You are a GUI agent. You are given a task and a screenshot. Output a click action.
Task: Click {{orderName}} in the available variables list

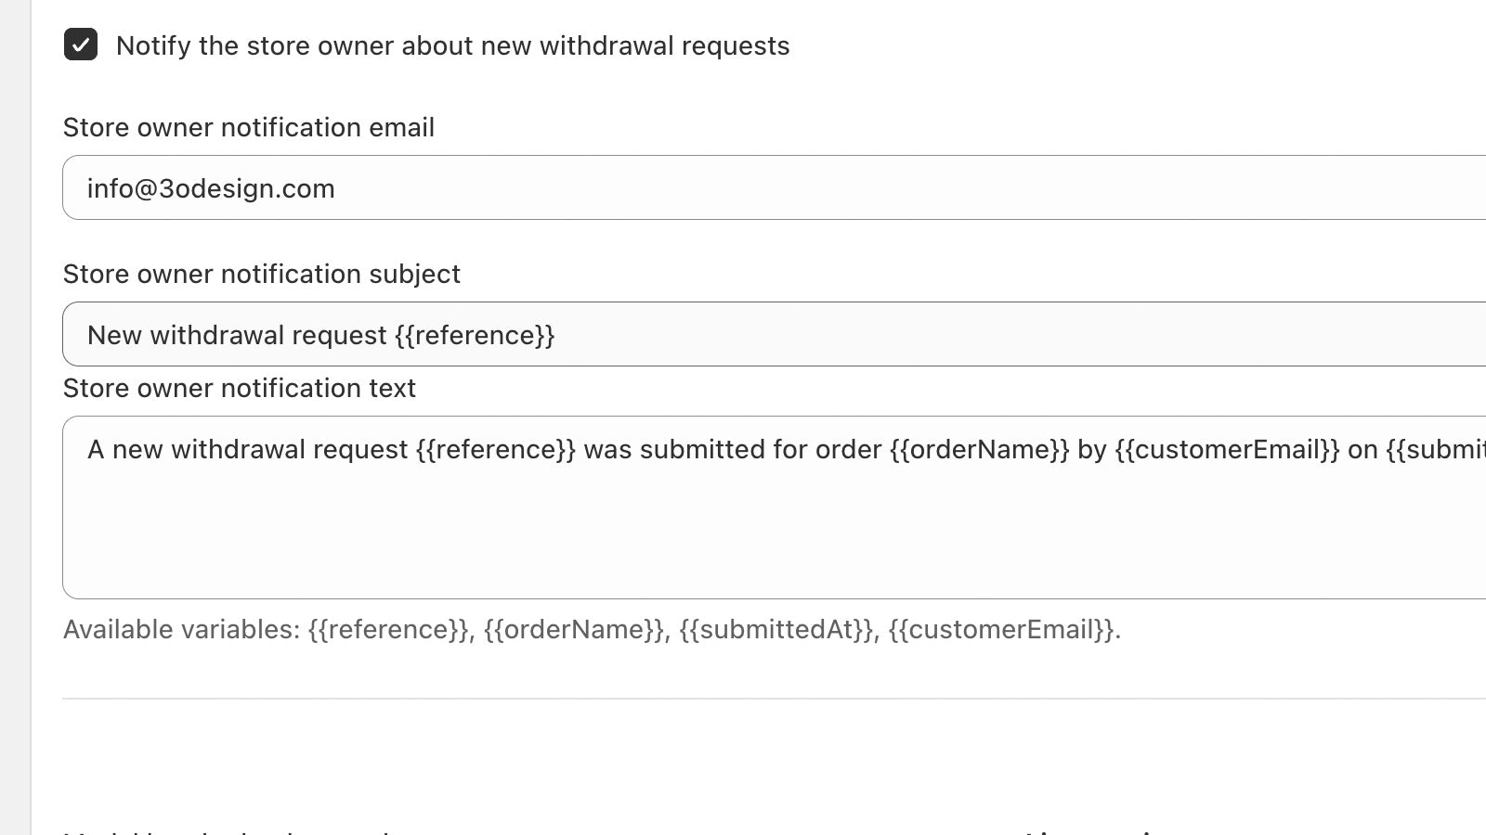click(574, 629)
